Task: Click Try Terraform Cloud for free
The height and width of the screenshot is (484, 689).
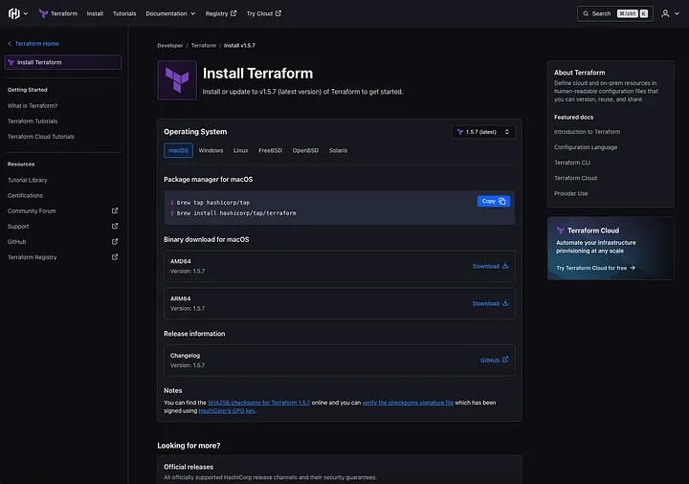Action: [595, 268]
